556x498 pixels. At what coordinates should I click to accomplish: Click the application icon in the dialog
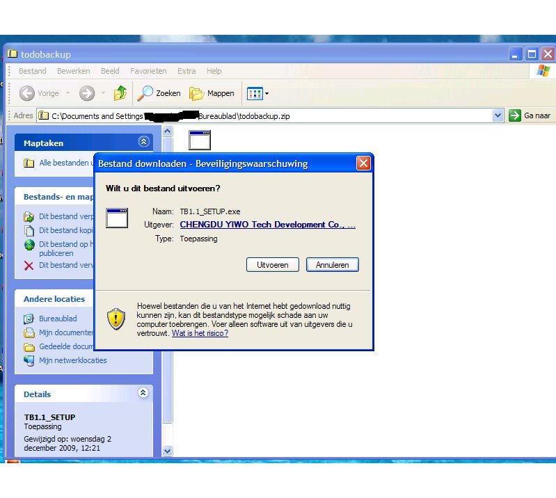(117, 218)
